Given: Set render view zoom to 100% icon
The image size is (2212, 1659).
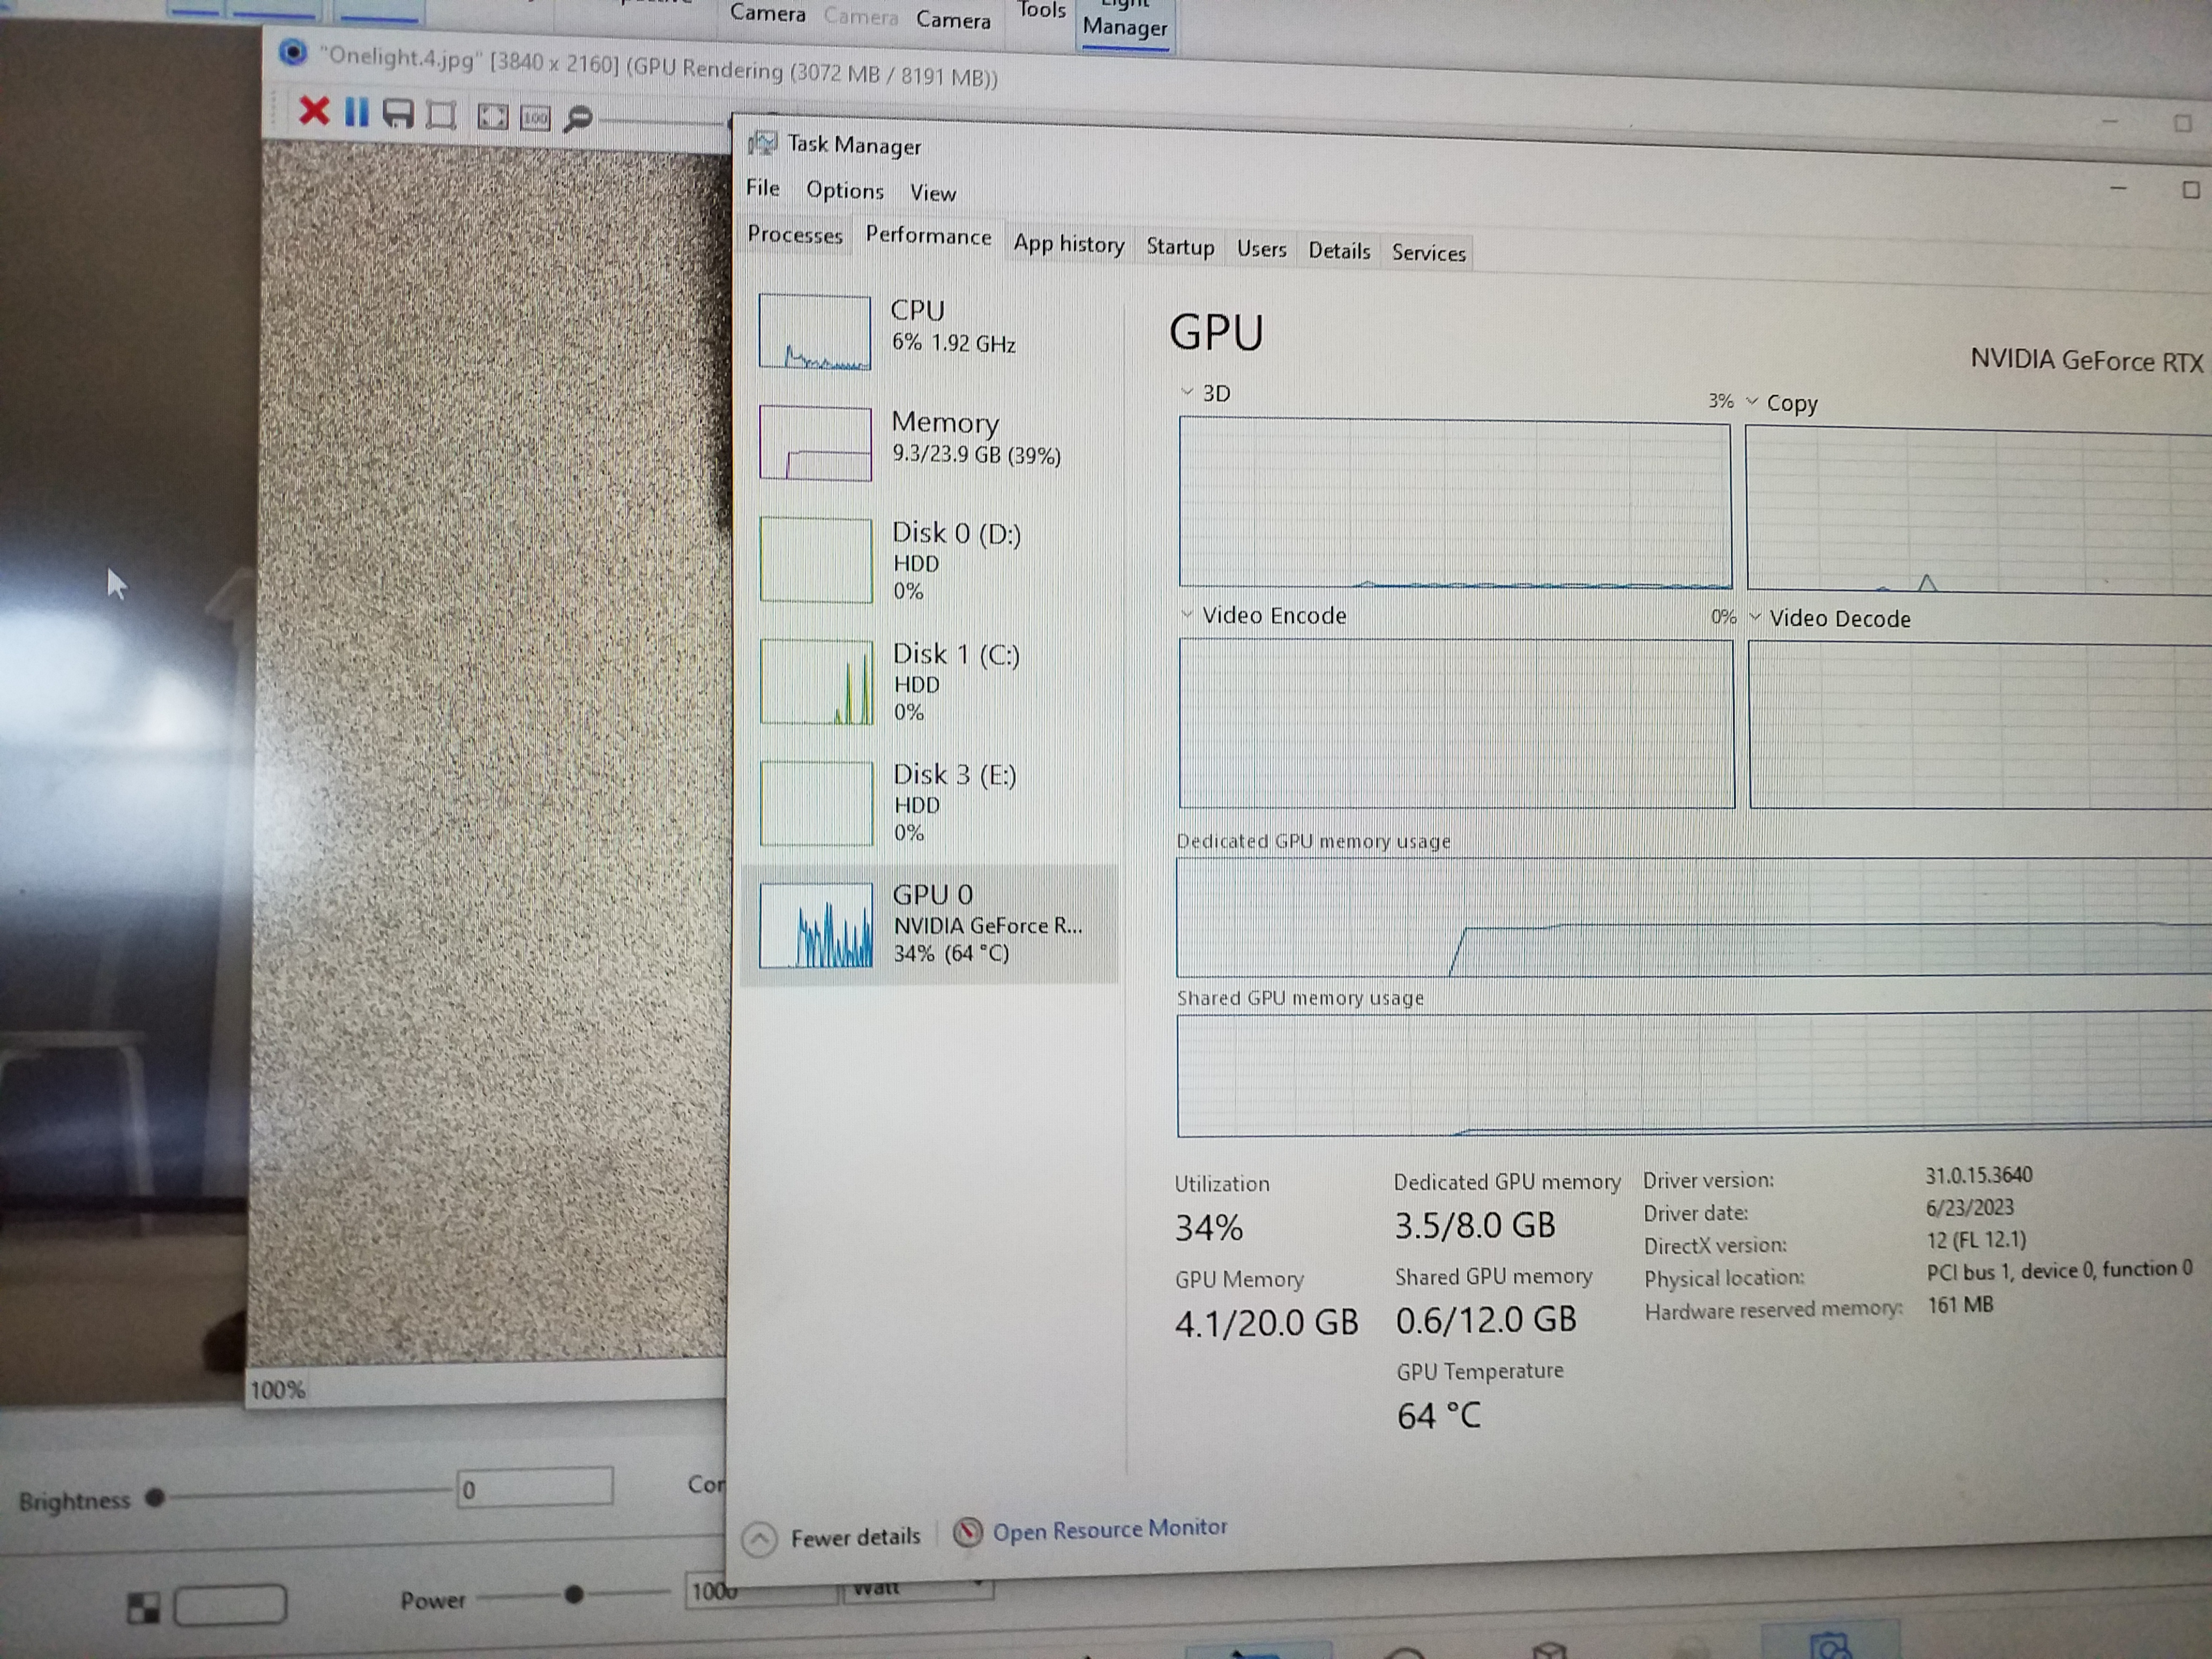Looking at the screenshot, I should 535,118.
